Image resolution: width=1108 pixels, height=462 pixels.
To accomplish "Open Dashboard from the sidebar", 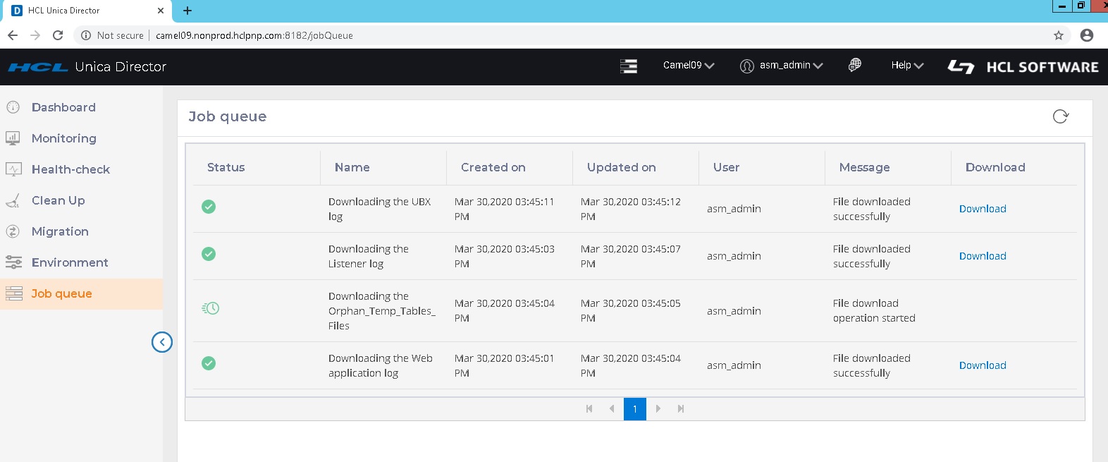I will pyautogui.click(x=63, y=107).
